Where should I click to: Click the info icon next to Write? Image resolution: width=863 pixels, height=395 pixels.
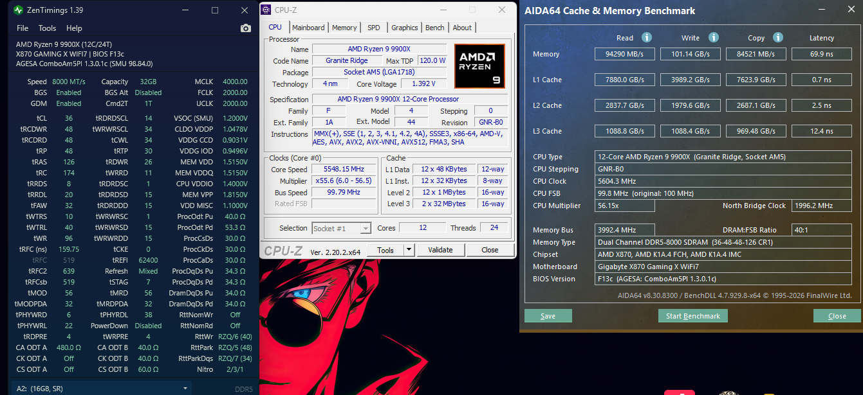[713, 38]
